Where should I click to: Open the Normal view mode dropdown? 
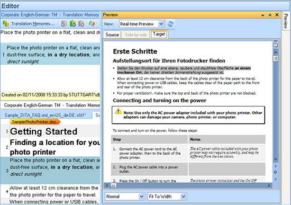click(x=125, y=197)
